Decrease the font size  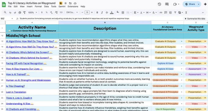click(82, 13)
